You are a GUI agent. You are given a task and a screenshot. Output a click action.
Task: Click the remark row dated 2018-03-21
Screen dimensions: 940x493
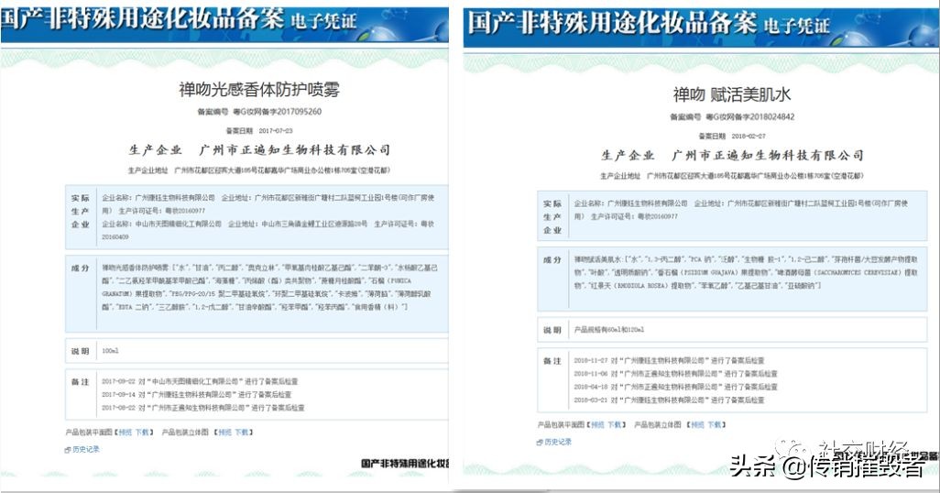pyautogui.click(x=669, y=400)
